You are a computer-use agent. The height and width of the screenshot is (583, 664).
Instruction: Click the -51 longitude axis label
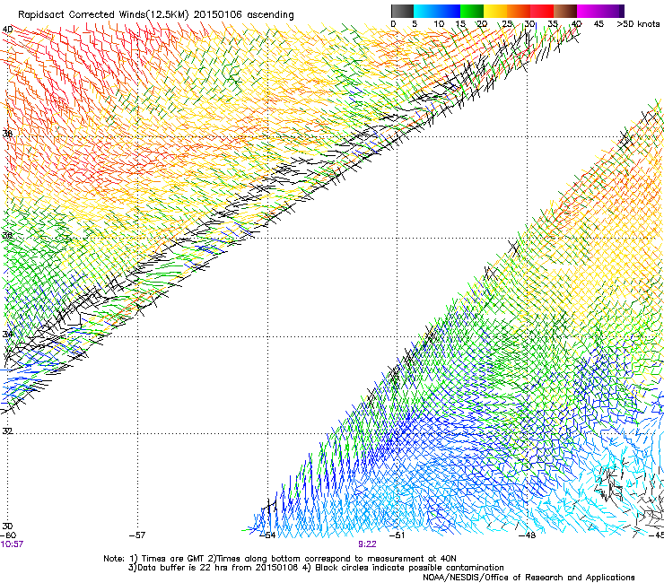pos(397,535)
